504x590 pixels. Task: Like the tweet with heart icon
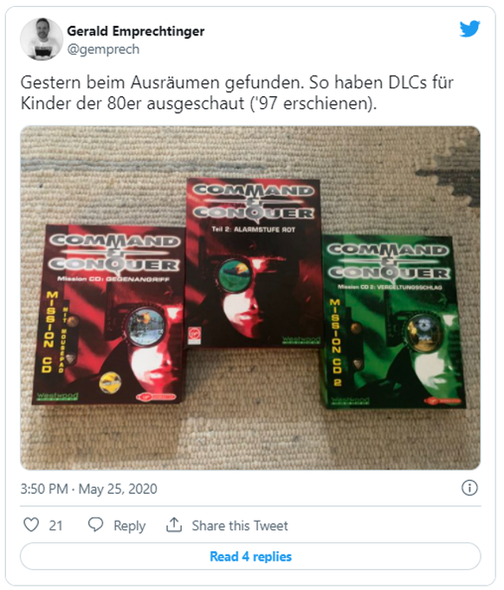point(31,524)
